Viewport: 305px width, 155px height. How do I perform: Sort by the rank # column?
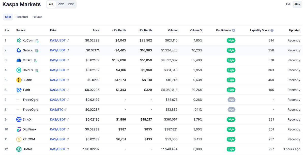click(x=7, y=30)
